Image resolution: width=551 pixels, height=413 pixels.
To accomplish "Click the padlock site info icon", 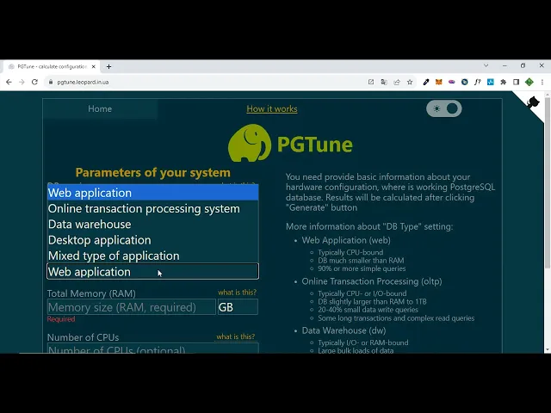I will tap(51, 82).
